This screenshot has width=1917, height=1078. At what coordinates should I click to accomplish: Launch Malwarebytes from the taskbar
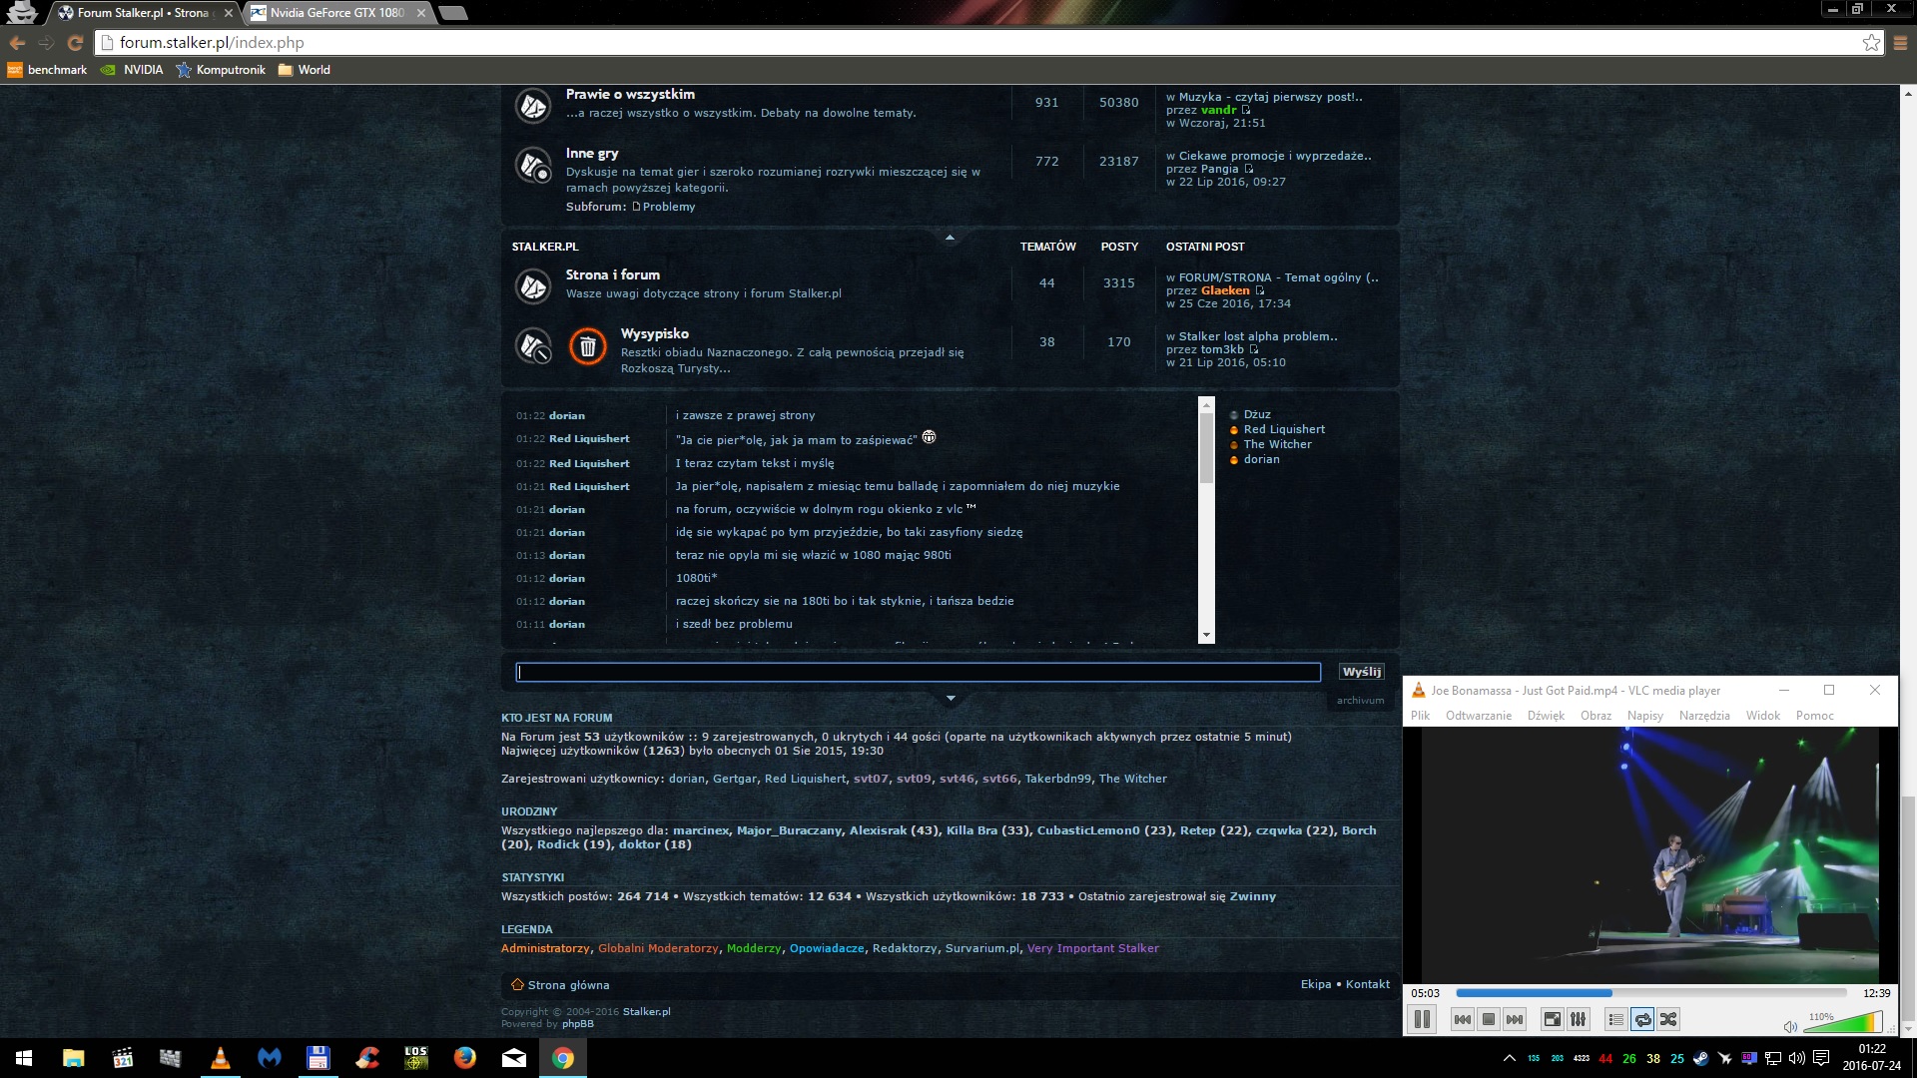pos(270,1058)
